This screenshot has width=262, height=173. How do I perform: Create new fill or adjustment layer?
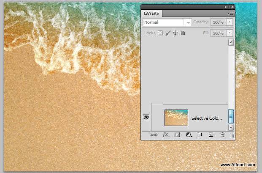click(x=188, y=135)
